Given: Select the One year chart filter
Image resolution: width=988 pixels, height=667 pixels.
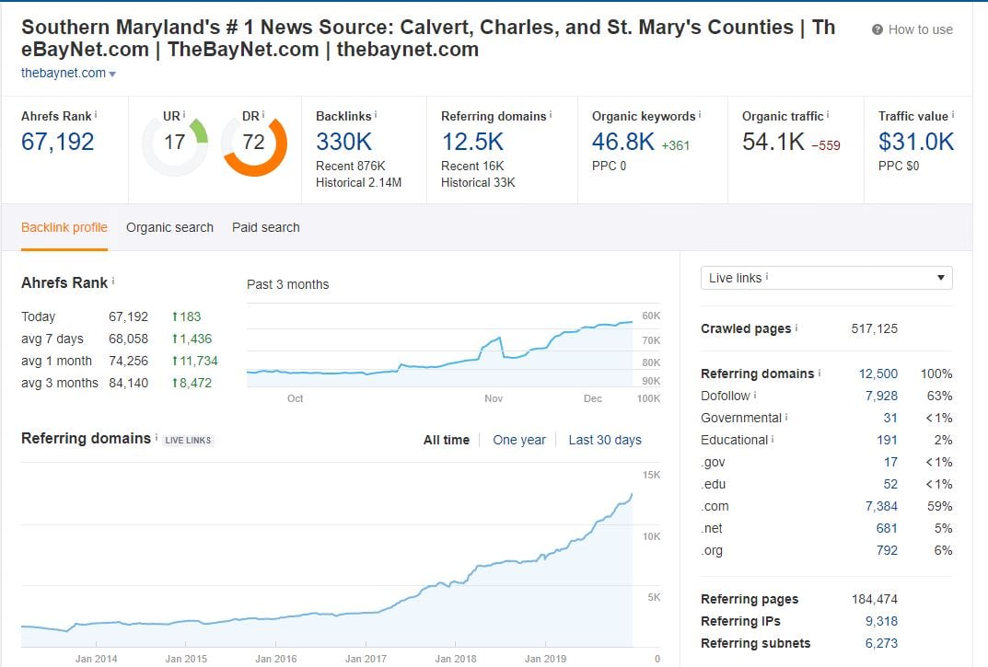Looking at the screenshot, I should [x=519, y=440].
